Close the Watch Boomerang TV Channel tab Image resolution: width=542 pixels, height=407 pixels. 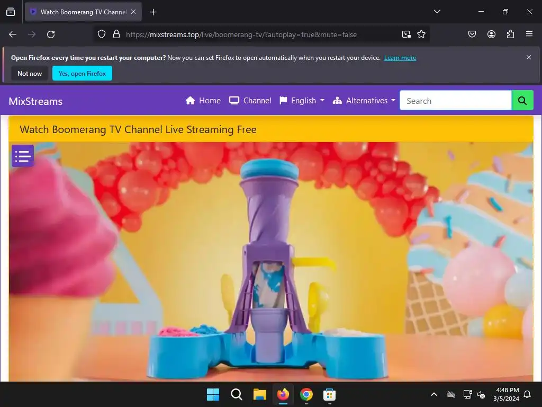pyautogui.click(x=133, y=12)
